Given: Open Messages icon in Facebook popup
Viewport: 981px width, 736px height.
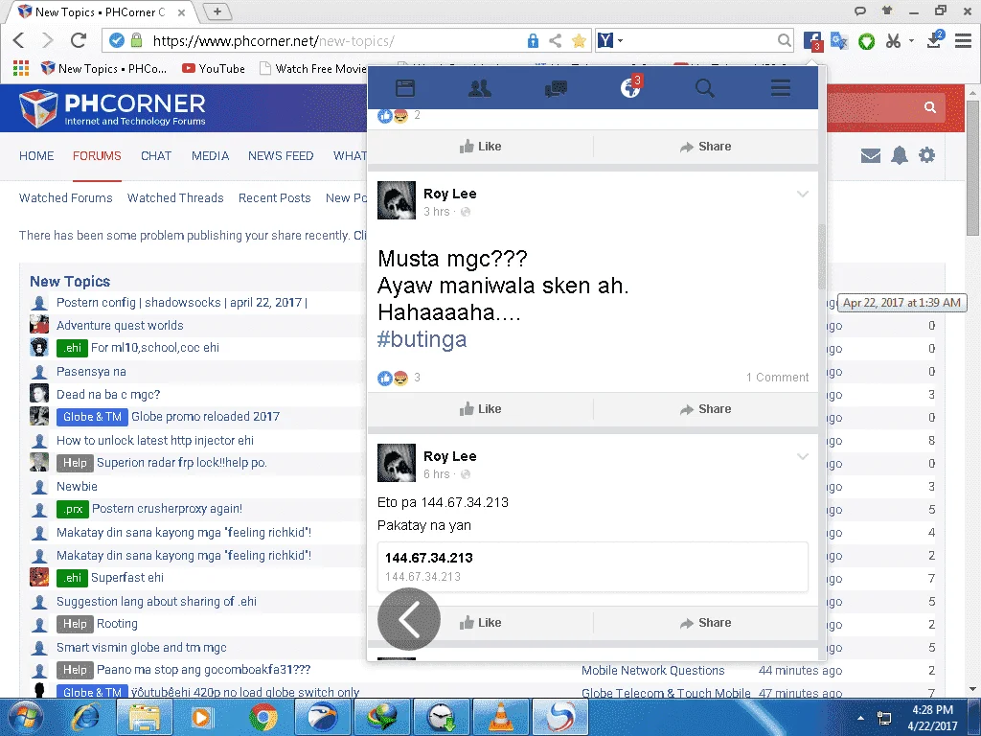Looking at the screenshot, I should tap(556, 88).
